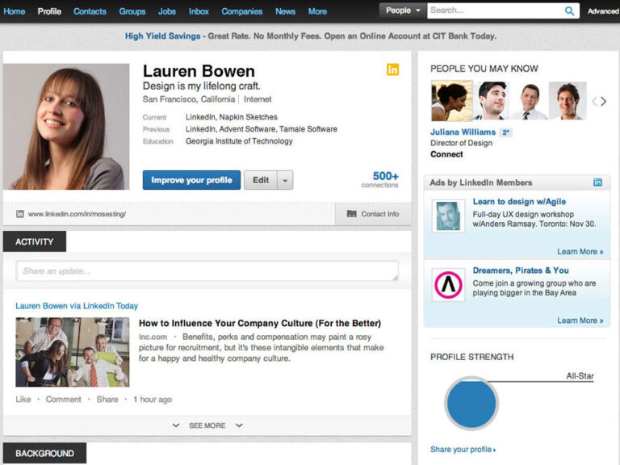Viewport: 620px width, 465px height.
Task: Click the Ads by LinkedIn Members icon
Action: click(597, 182)
